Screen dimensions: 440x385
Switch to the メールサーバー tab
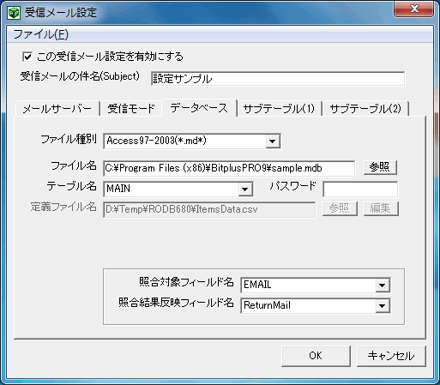point(57,109)
